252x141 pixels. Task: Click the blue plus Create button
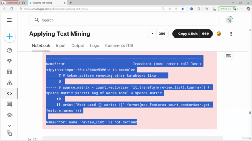(9, 36)
